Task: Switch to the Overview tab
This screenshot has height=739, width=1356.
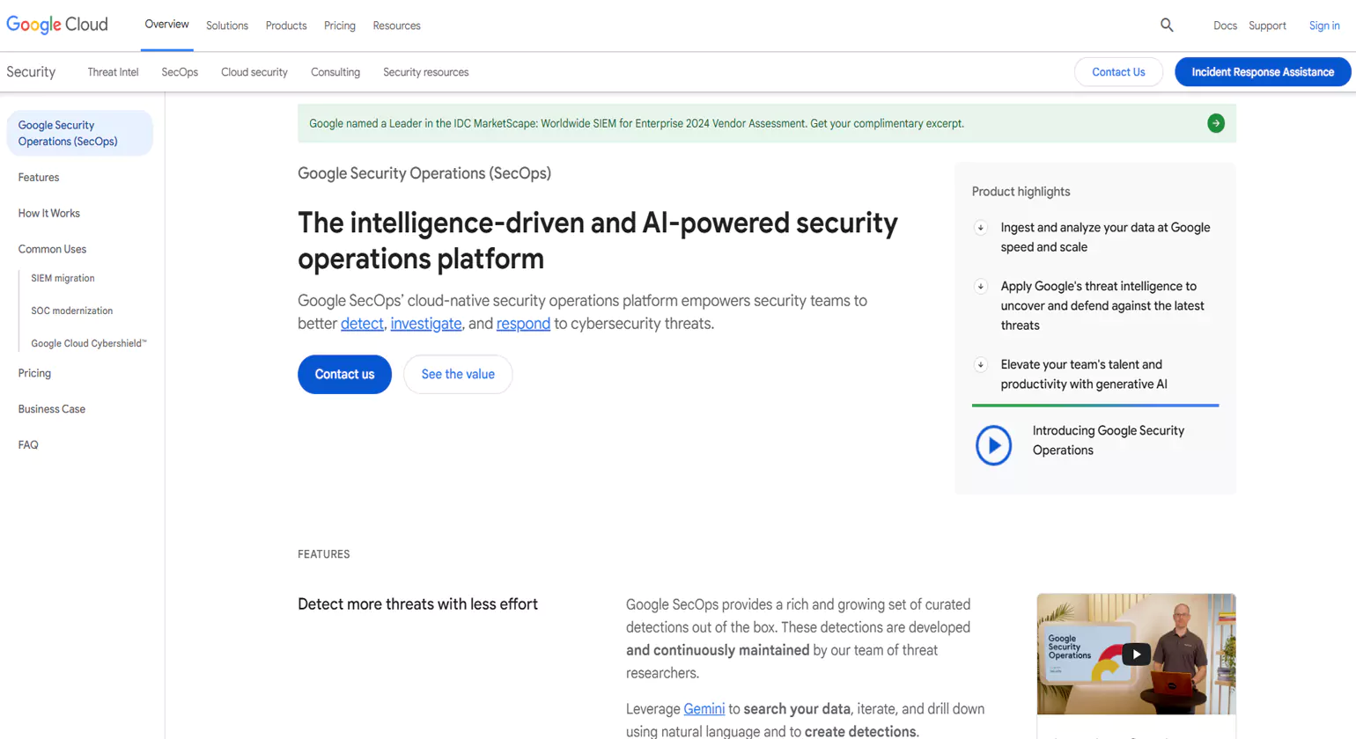Action: pos(166,25)
